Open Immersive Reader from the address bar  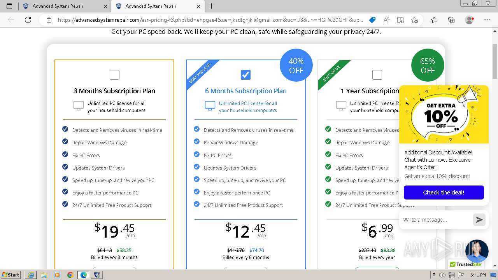400,20
